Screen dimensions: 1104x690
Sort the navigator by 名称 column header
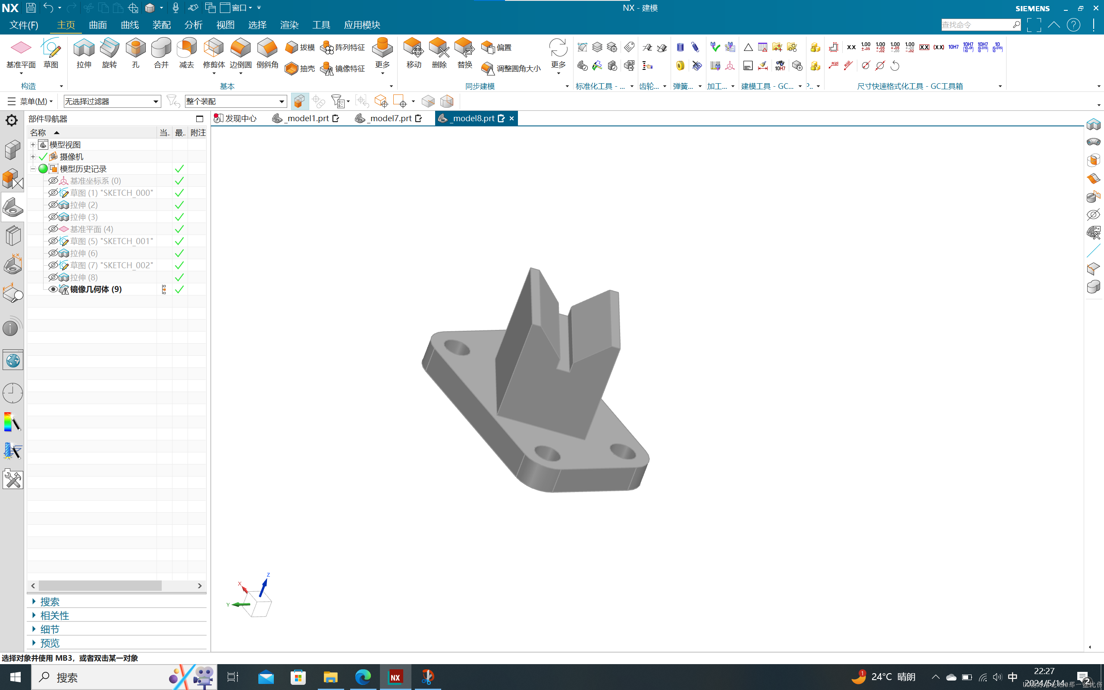tap(91, 133)
